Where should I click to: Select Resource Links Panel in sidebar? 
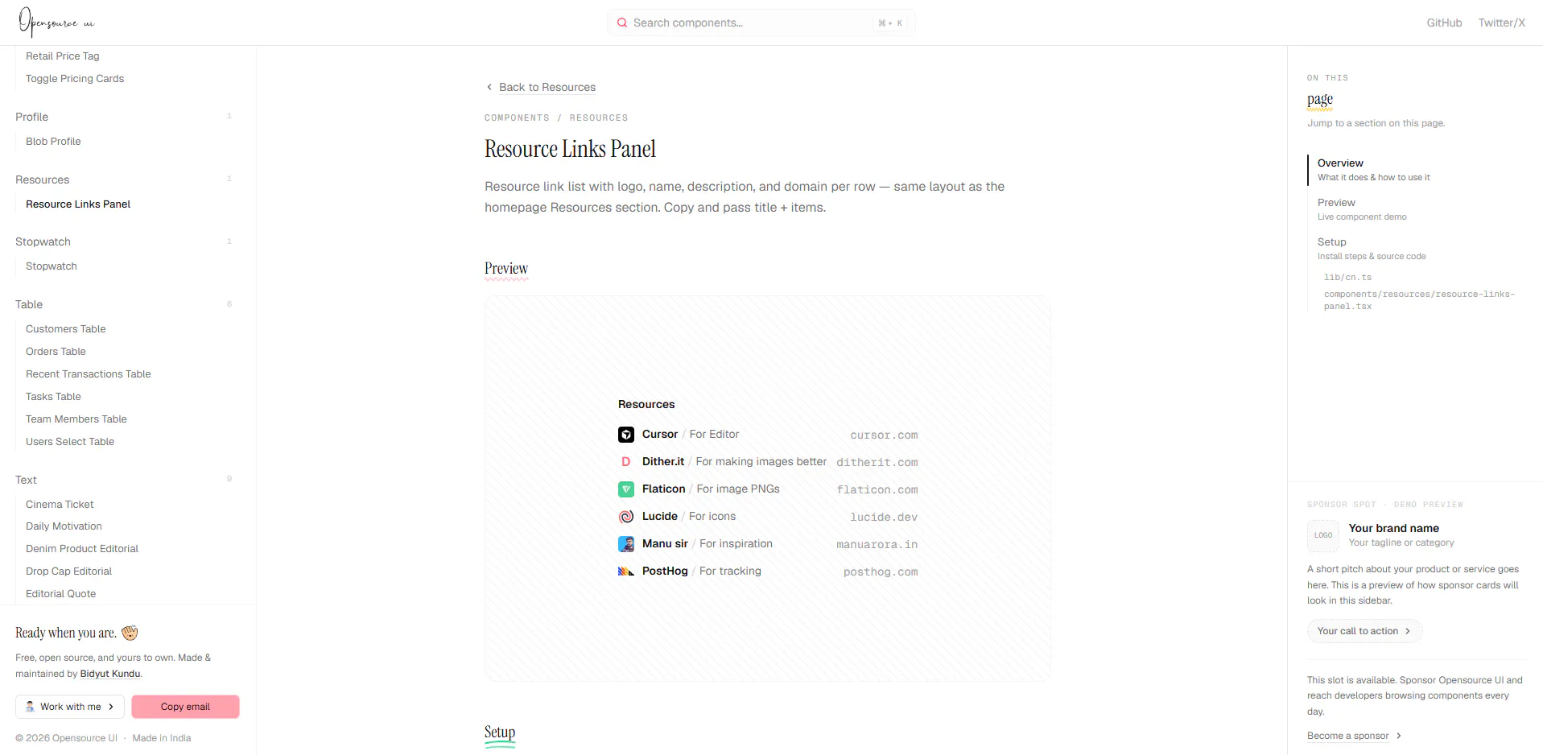[78, 204]
